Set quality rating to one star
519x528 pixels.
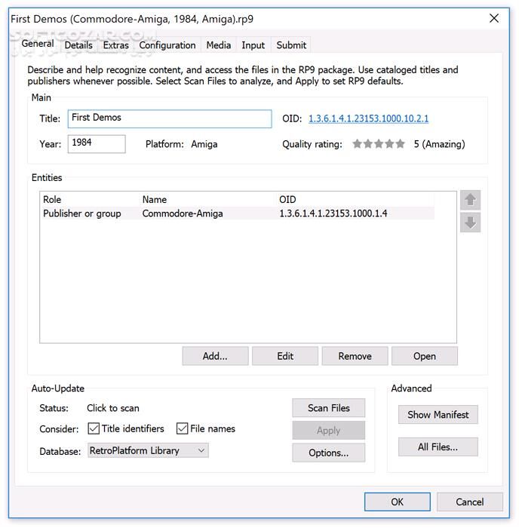pyautogui.click(x=358, y=144)
